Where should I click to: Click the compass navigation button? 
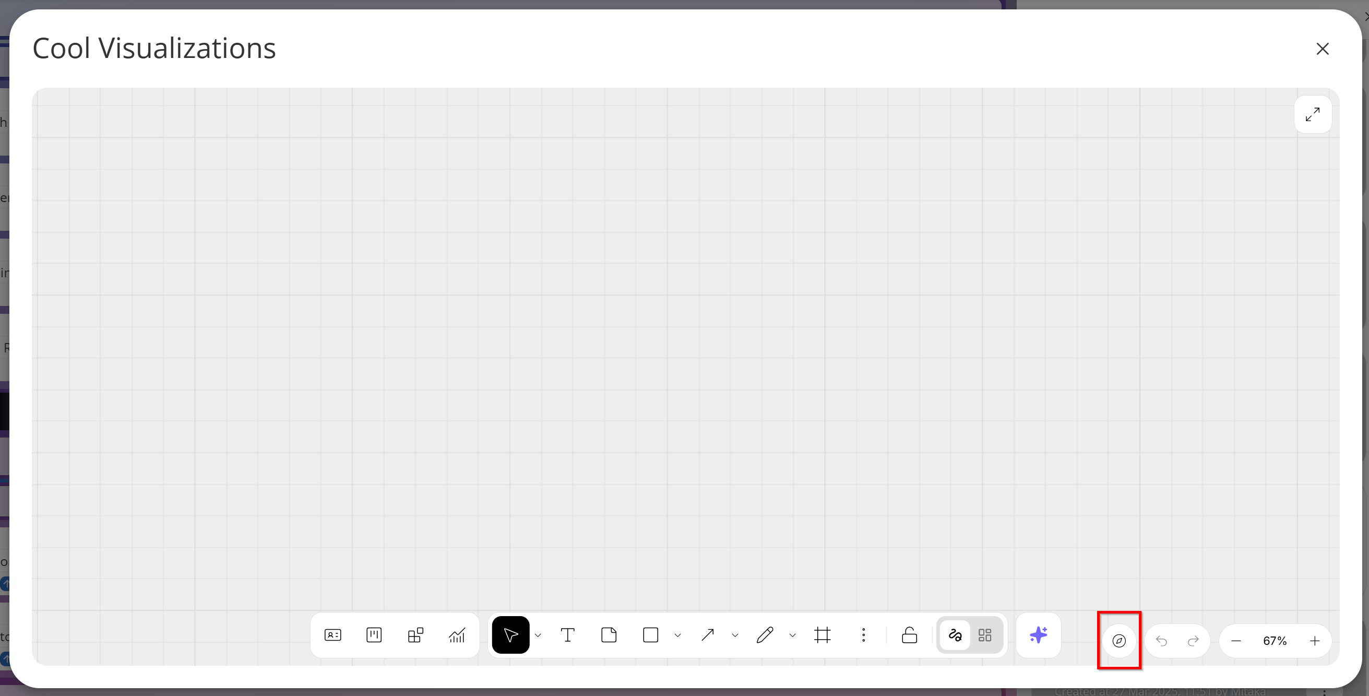coord(1118,641)
